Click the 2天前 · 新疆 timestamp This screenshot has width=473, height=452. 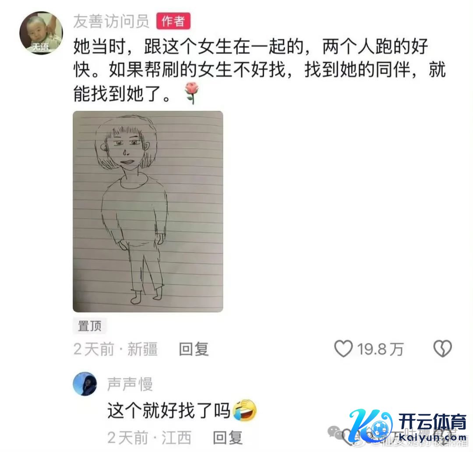(x=116, y=349)
